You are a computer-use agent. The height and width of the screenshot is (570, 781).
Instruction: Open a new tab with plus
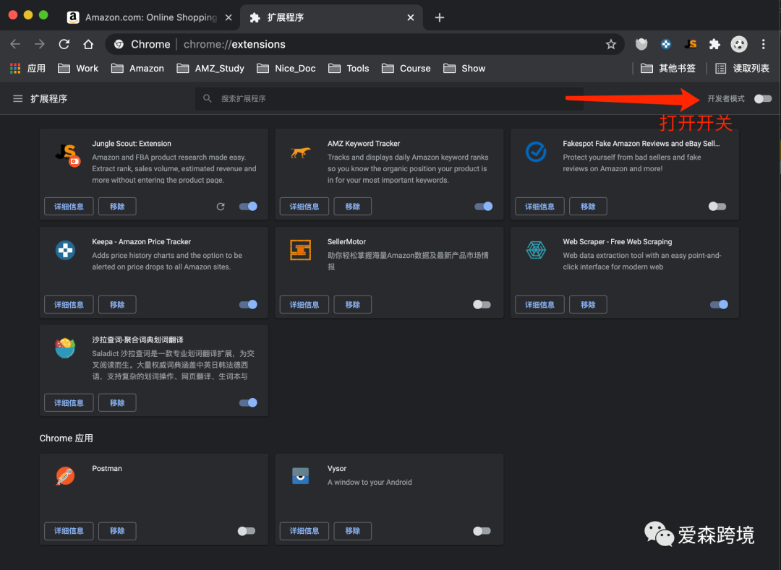coord(440,18)
